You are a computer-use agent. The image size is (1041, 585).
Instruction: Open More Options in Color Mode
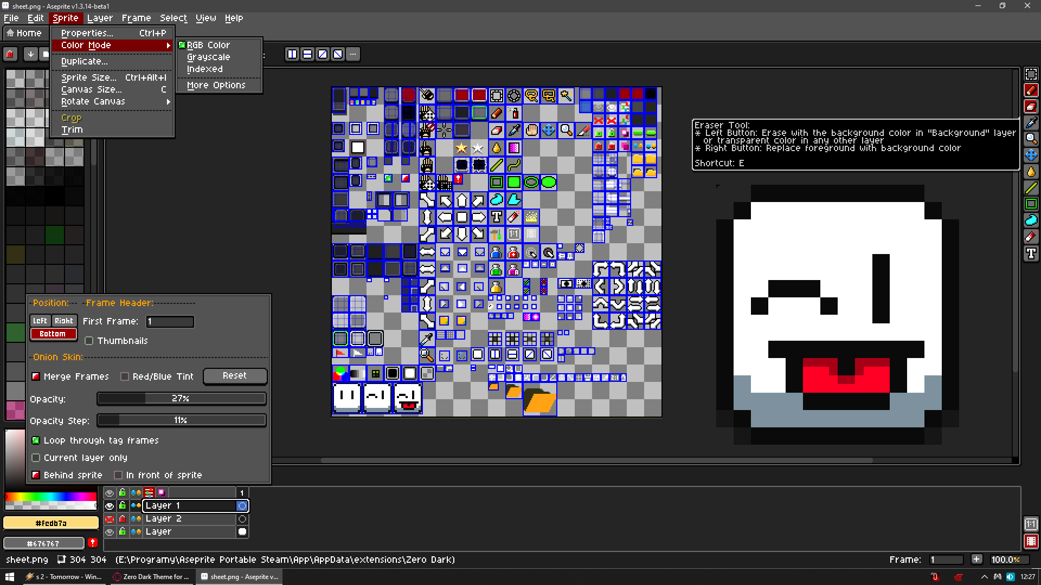click(216, 85)
